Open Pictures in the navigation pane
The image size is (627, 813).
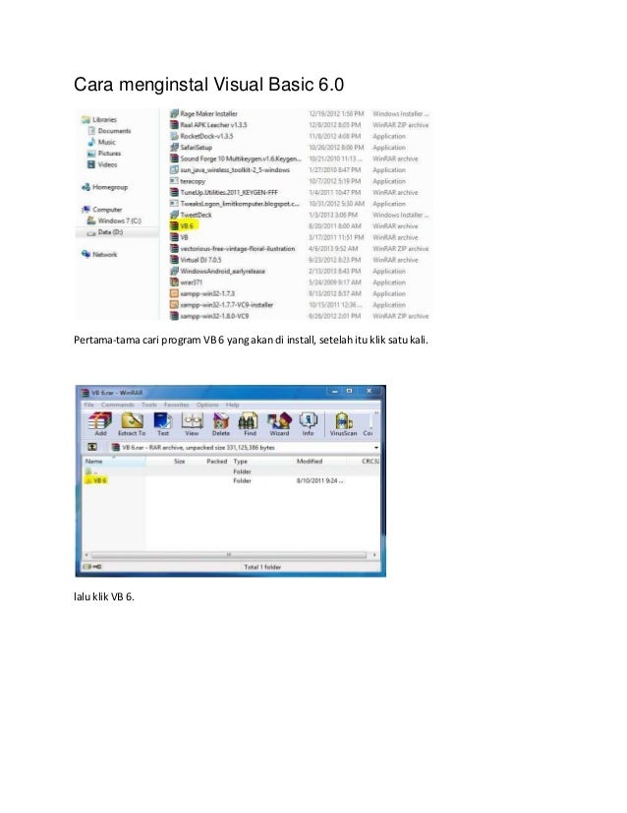104,154
